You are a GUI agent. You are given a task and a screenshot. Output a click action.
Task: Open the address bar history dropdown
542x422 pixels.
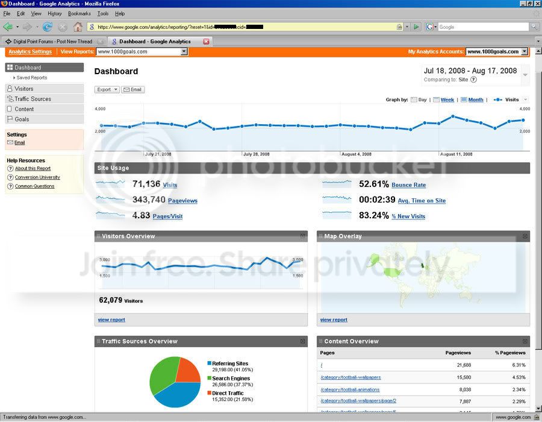(x=407, y=27)
